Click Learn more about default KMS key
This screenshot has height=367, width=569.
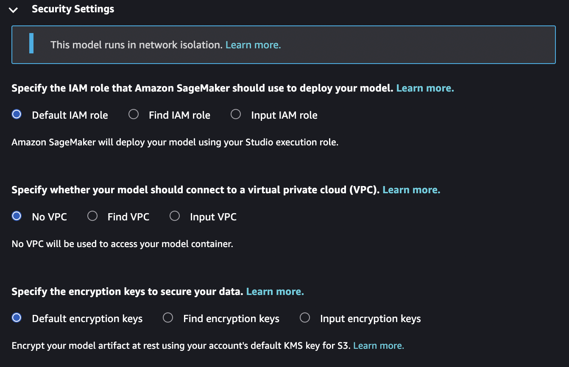[x=378, y=345]
